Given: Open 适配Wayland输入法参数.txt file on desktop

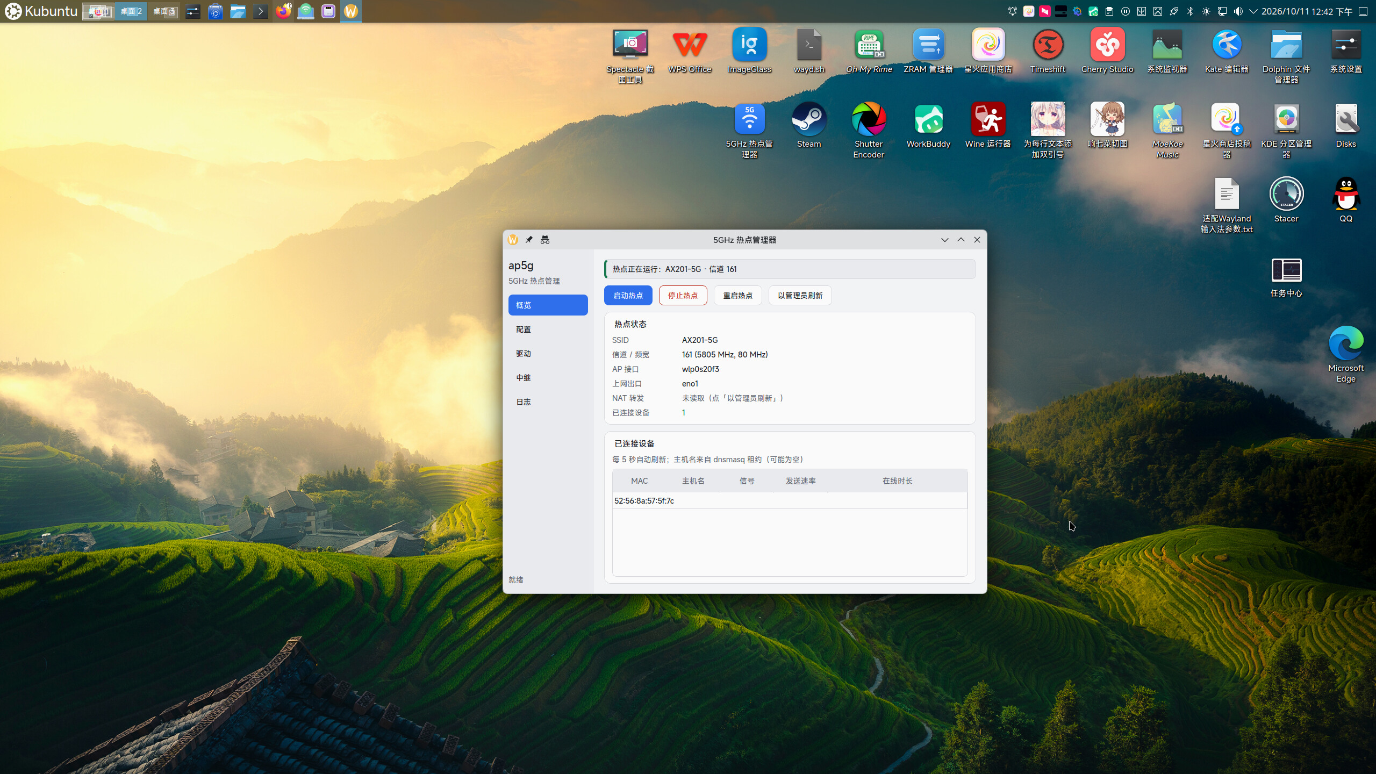Looking at the screenshot, I should point(1227,205).
